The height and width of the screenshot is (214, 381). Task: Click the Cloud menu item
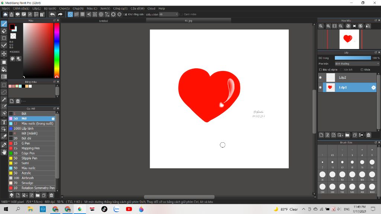(151, 8)
